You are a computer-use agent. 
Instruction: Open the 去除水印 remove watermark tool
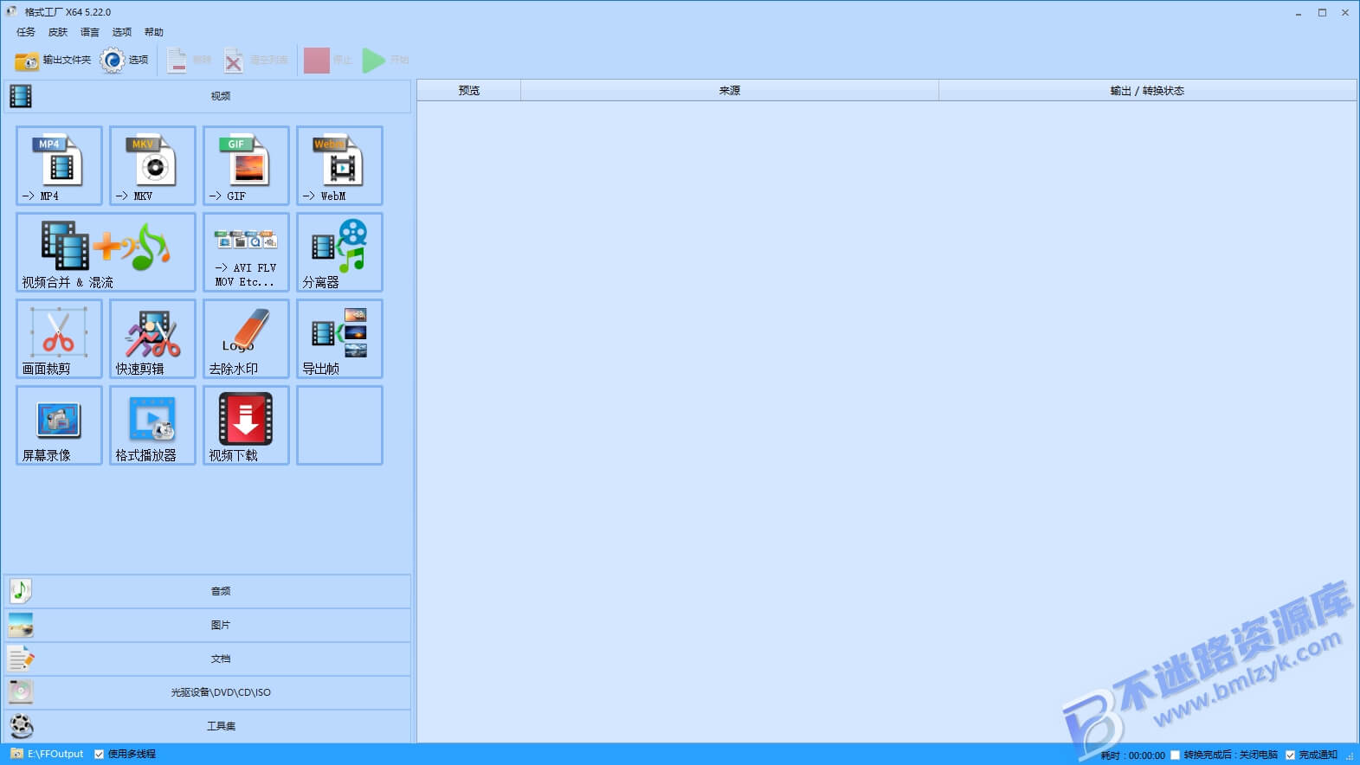coord(246,338)
